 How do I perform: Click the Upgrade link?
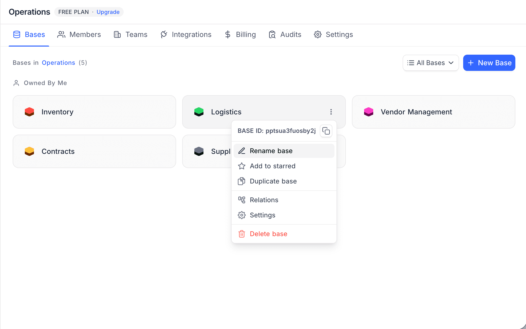(108, 12)
